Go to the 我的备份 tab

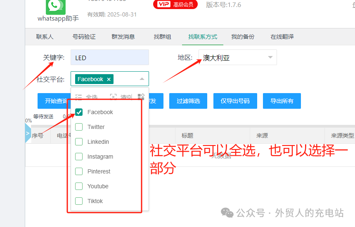click(x=243, y=37)
